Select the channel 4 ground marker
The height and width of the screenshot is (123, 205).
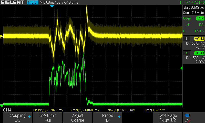click(x=2, y=106)
